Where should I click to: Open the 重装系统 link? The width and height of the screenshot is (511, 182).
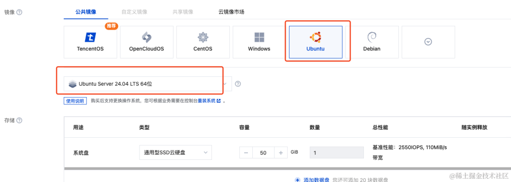[210, 101]
